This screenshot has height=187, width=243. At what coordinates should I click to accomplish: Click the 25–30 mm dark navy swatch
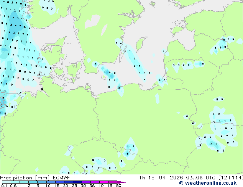tap(77, 182)
